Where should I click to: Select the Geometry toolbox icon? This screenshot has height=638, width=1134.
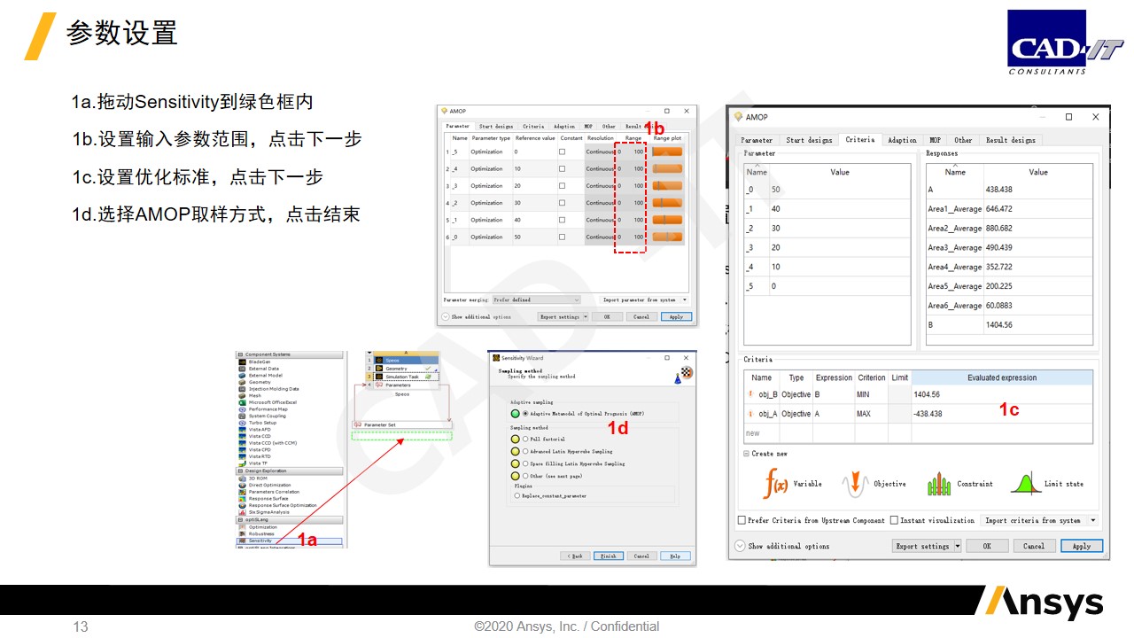242,382
